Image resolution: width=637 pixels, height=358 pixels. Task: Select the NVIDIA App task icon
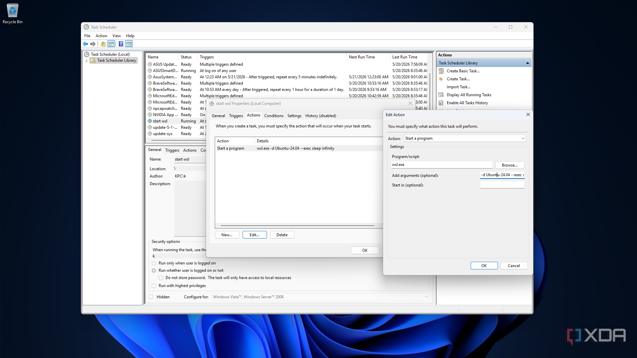click(150, 115)
